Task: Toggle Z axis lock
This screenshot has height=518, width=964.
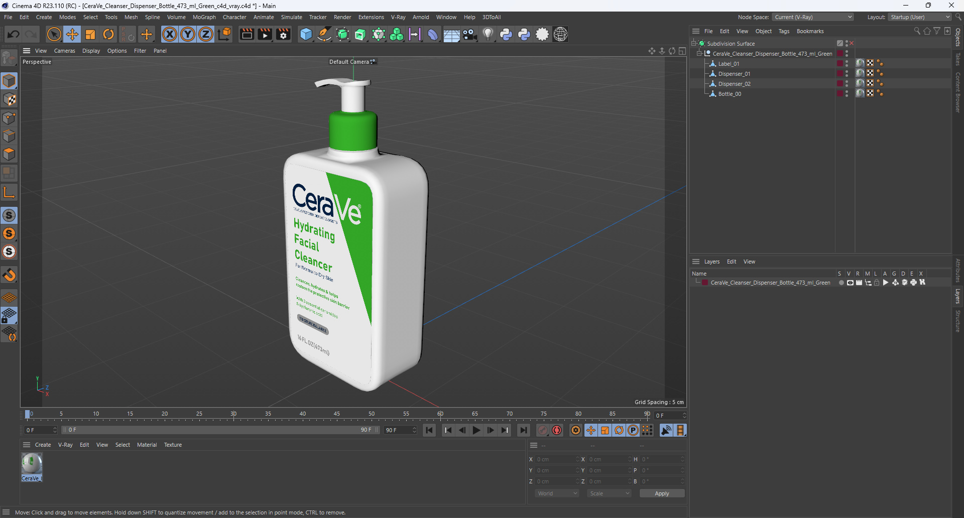Action: click(206, 34)
